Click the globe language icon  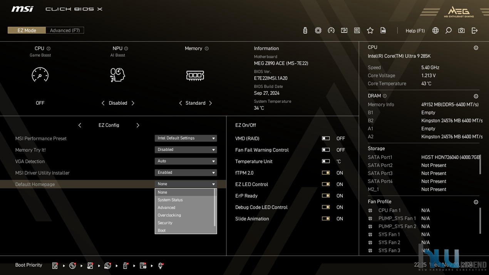[435, 30]
